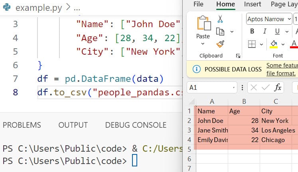Select column A header
The width and height of the screenshot is (298, 172).
(212, 101)
